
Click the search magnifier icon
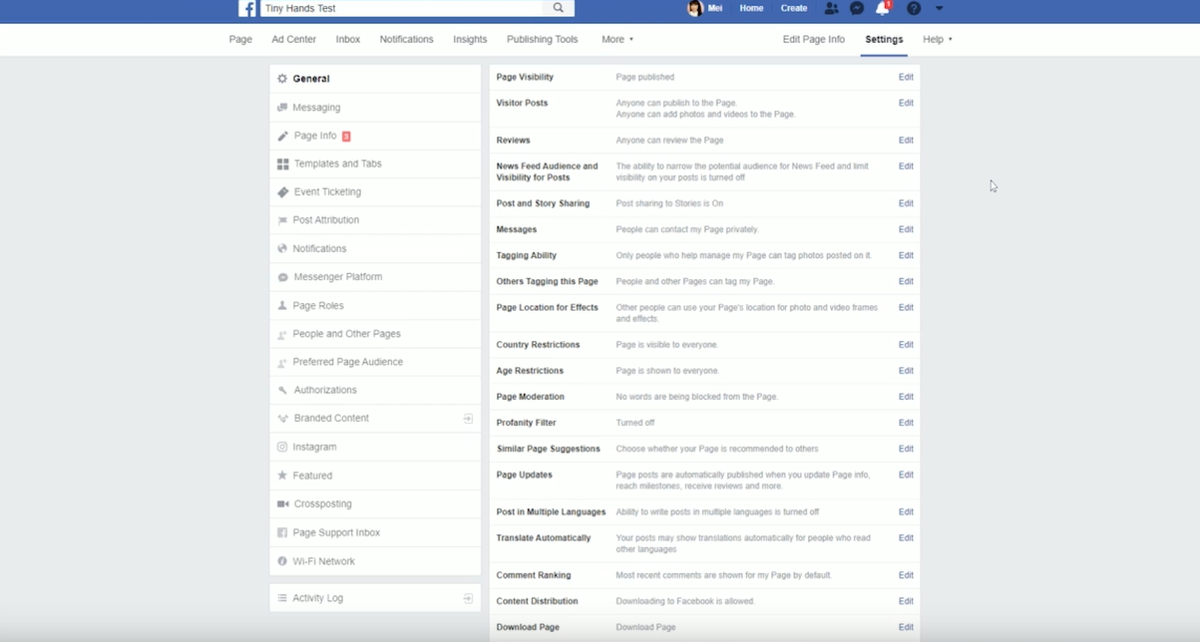[x=559, y=8]
